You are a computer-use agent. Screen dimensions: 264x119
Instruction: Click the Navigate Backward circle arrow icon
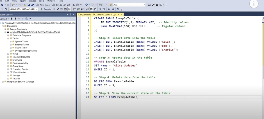coord(2,5)
